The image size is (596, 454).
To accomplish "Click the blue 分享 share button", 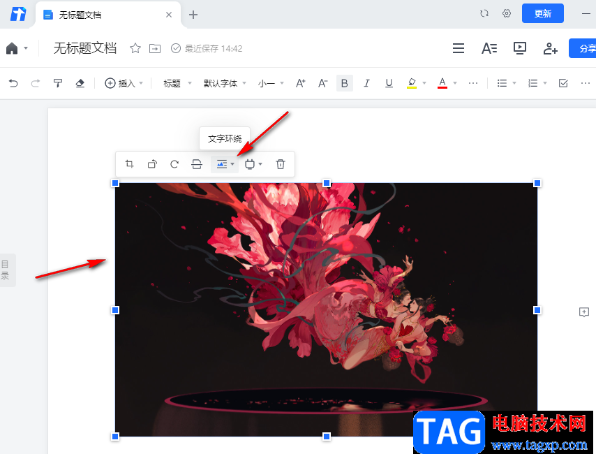I will coord(583,48).
